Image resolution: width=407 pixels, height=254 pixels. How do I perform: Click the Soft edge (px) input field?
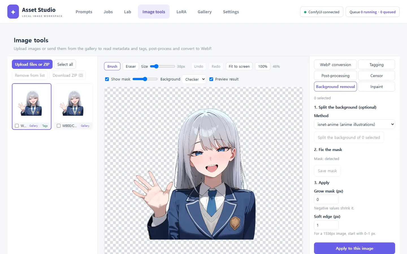[x=326, y=225]
